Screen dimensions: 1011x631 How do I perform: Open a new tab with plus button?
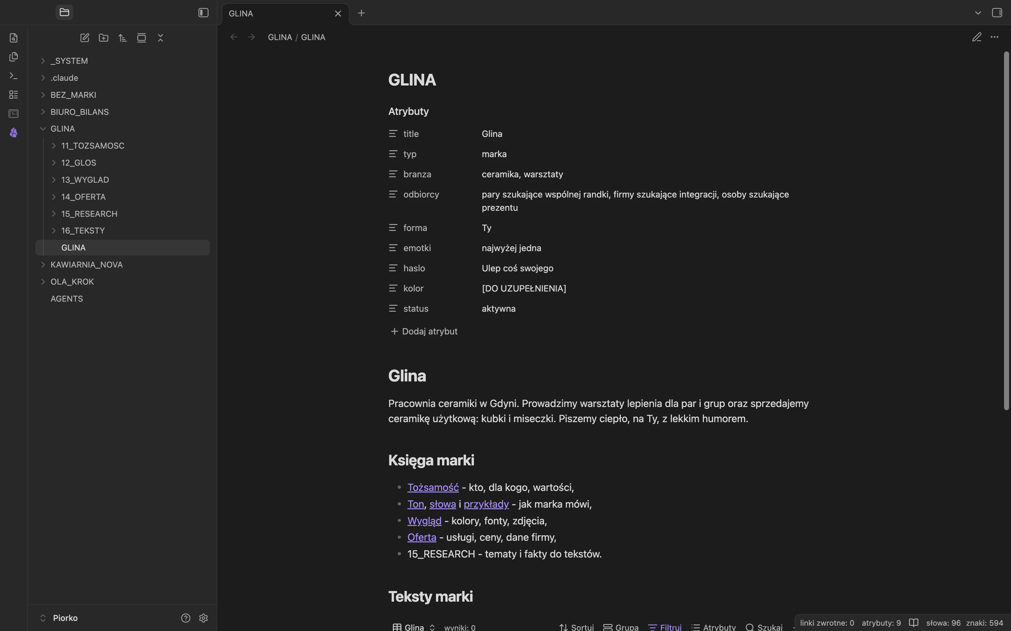pyautogui.click(x=361, y=13)
